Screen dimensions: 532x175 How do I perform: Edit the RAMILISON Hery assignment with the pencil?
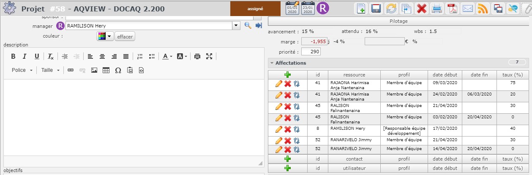pyautogui.click(x=278, y=129)
